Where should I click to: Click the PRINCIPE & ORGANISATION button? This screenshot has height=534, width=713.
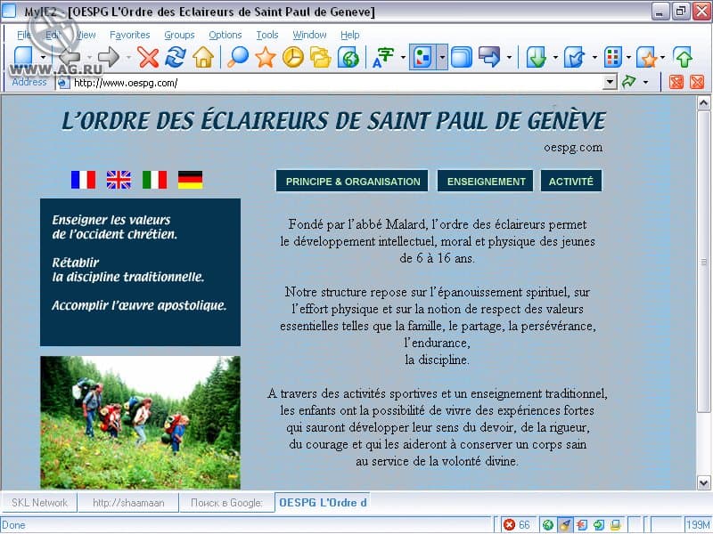(x=352, y=182)
